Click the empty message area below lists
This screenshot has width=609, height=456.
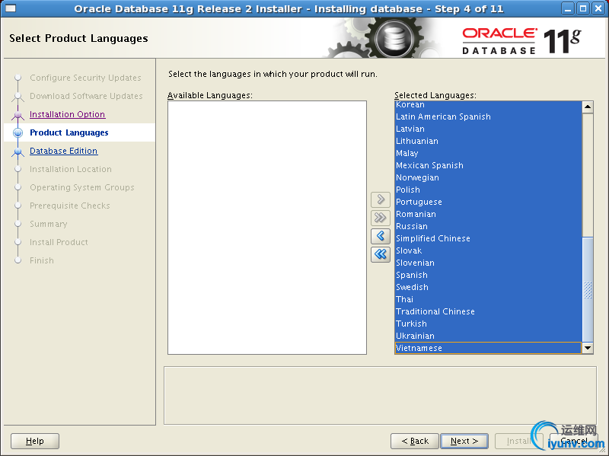380,395
